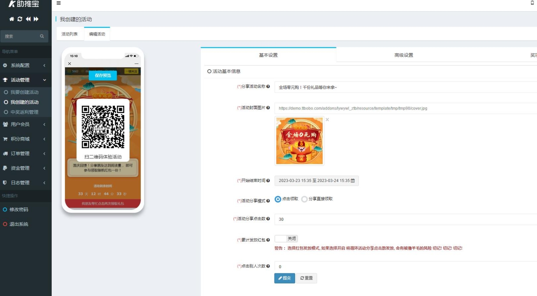Viewport: 537px width, 296px height.
Task: Select the 分享直接领取 radio button
Action: click(x=305, y=199)
